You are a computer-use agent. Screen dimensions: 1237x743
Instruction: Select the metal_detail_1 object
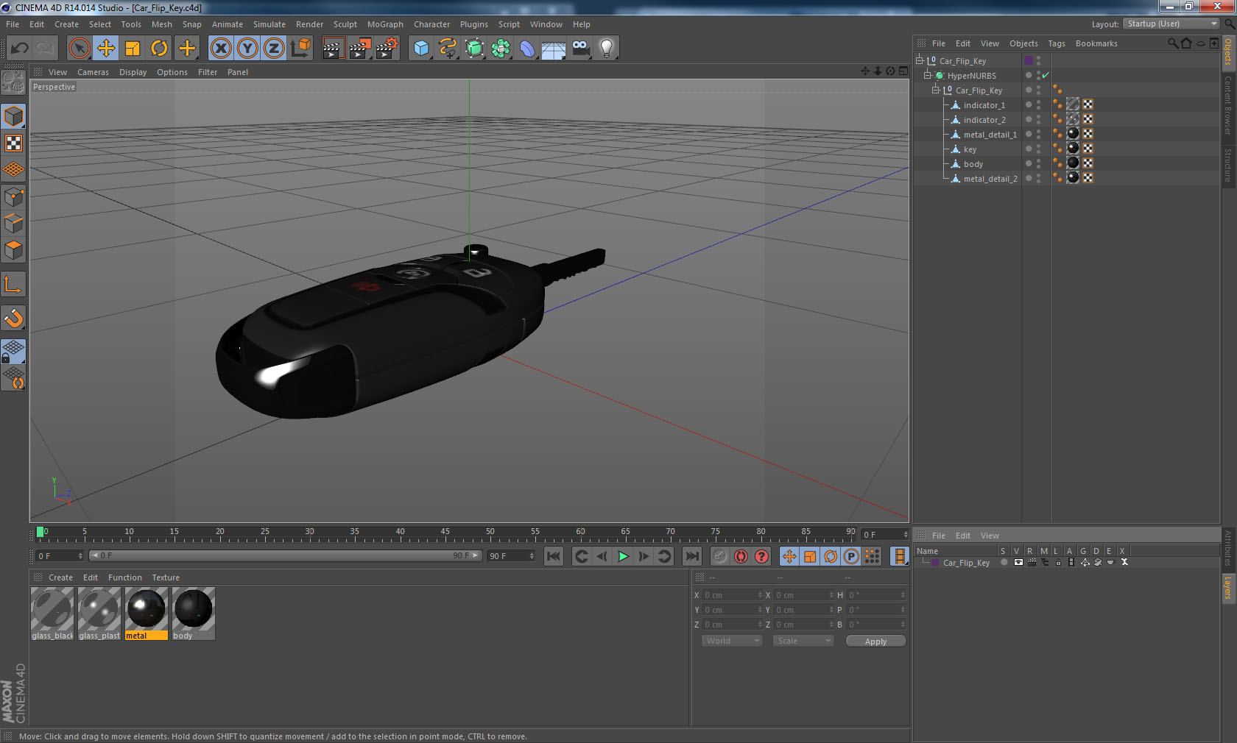click(990, 135)
